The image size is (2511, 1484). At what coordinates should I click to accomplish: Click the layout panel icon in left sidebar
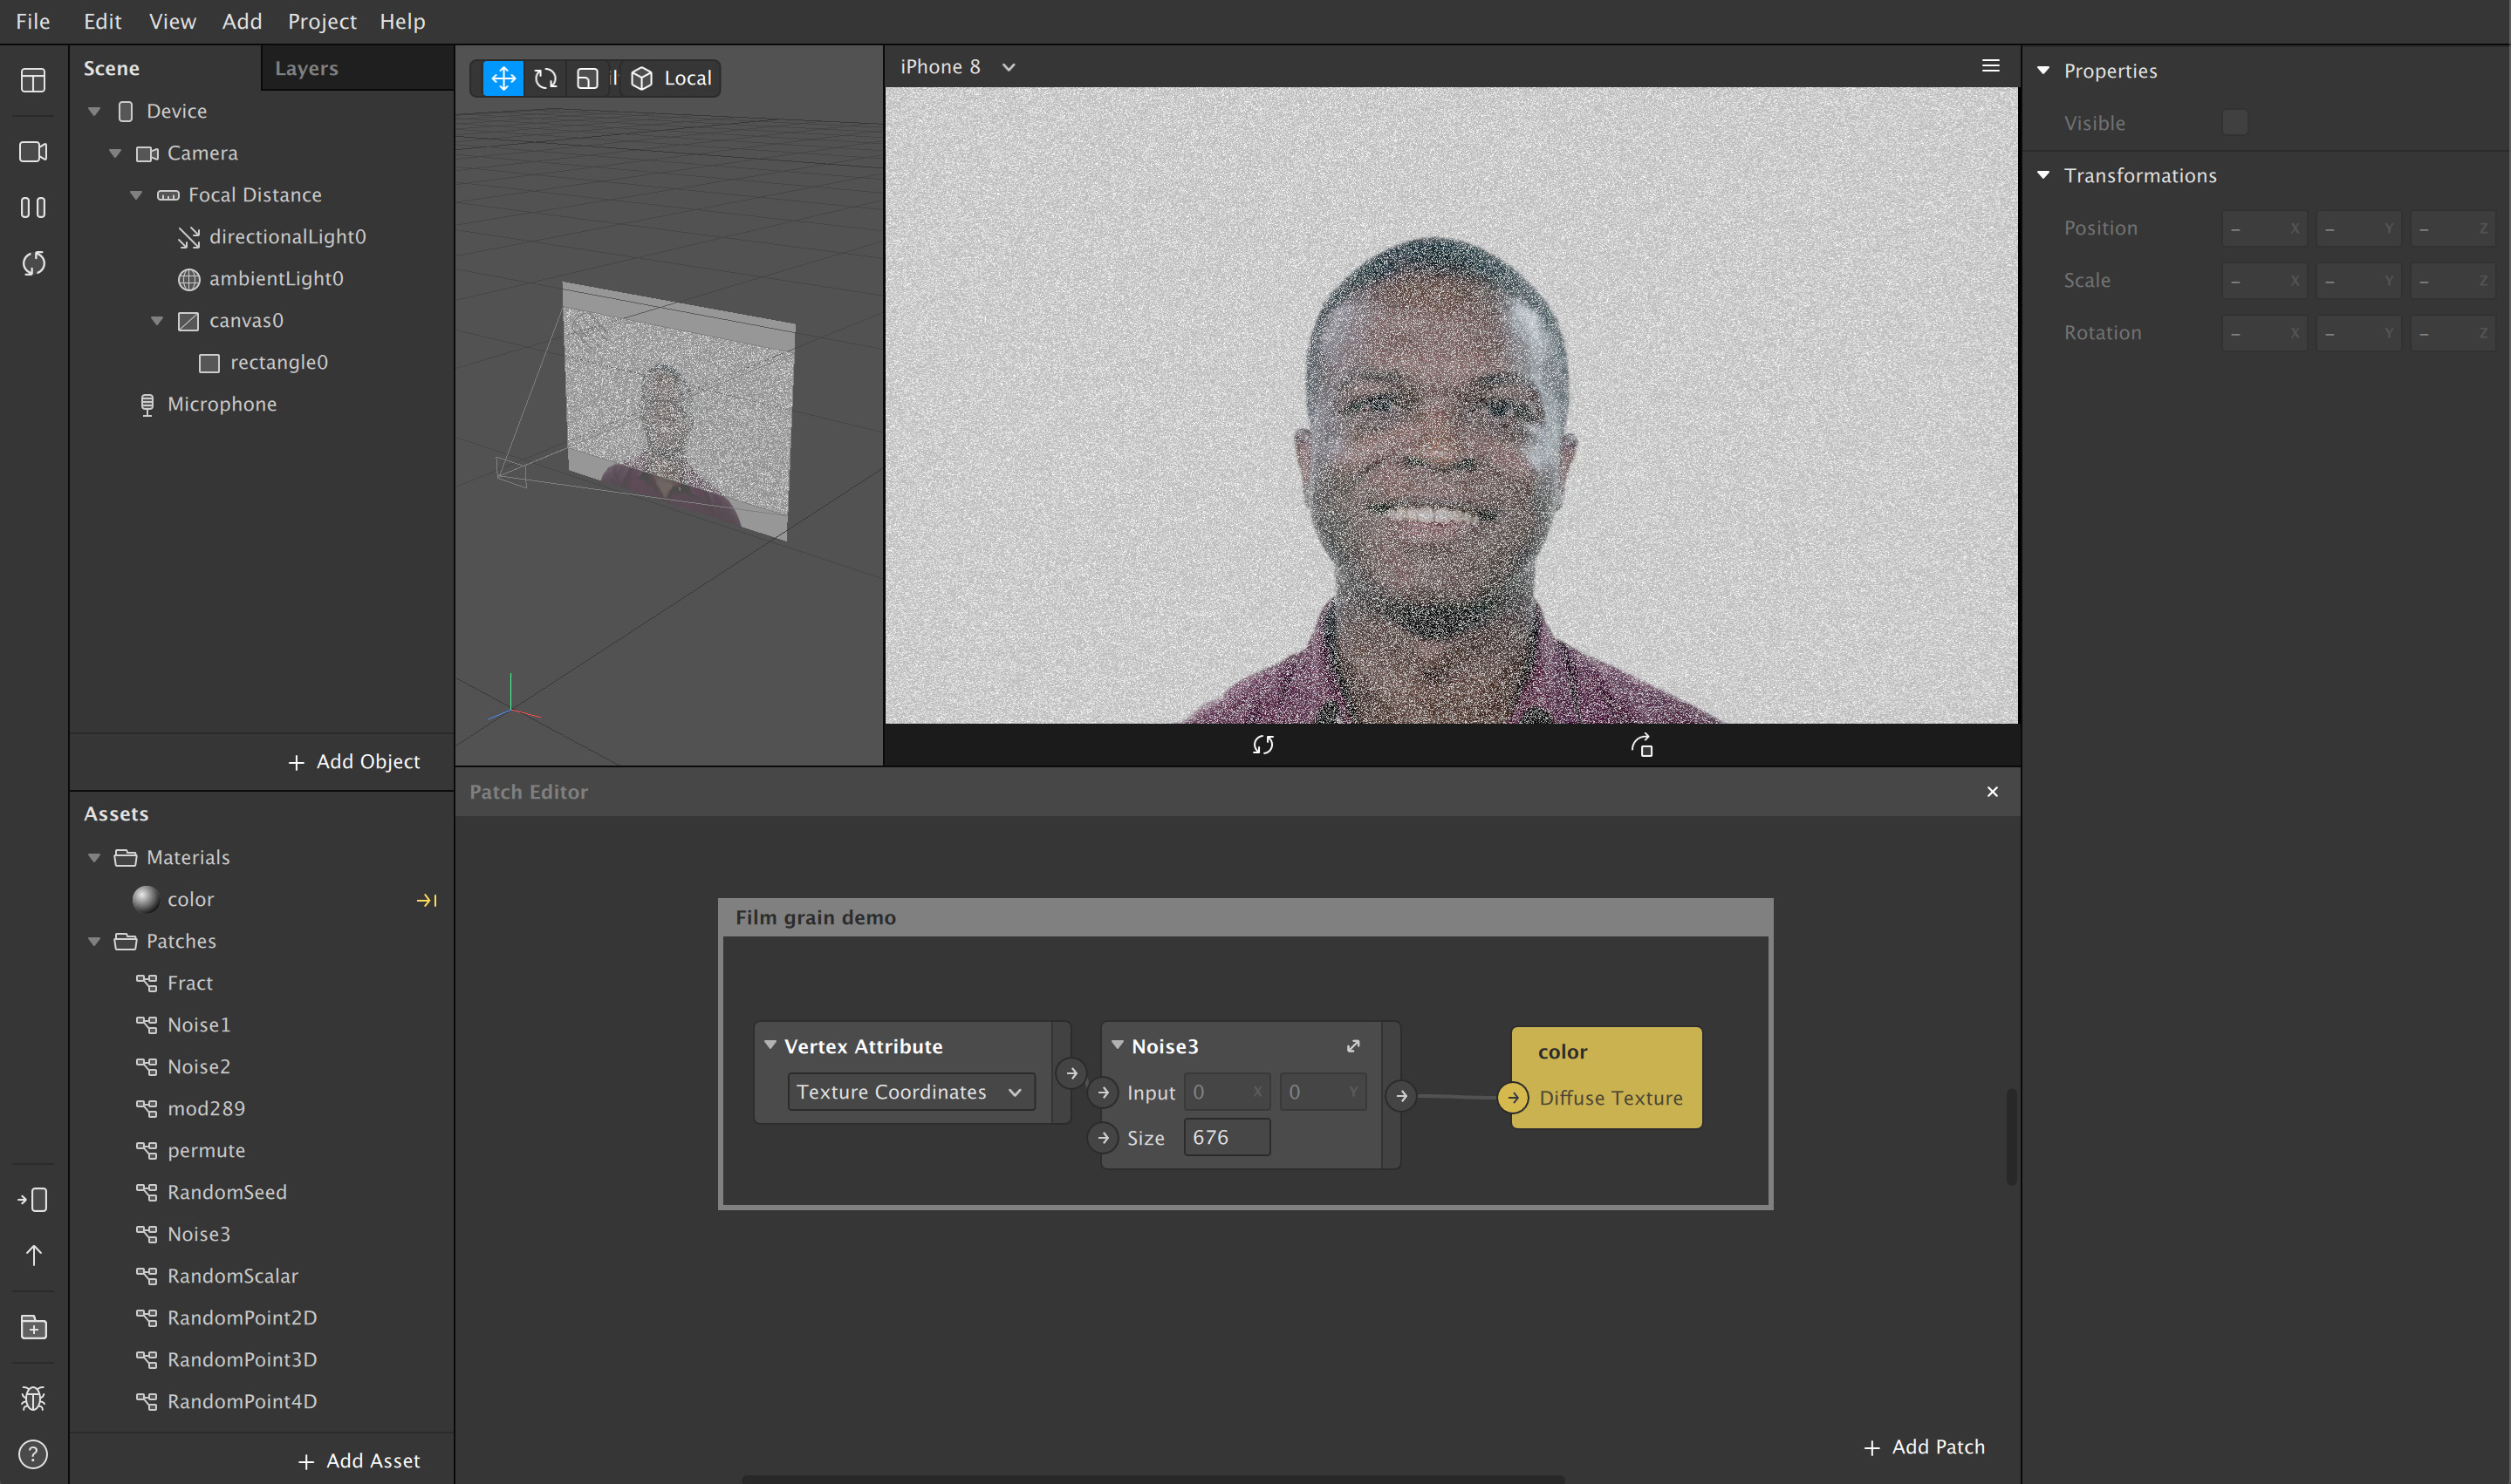(33, 80)
